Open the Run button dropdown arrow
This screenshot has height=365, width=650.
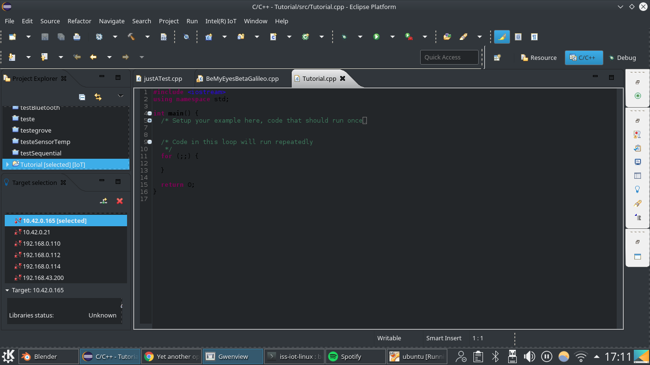[x=392, y=37]
